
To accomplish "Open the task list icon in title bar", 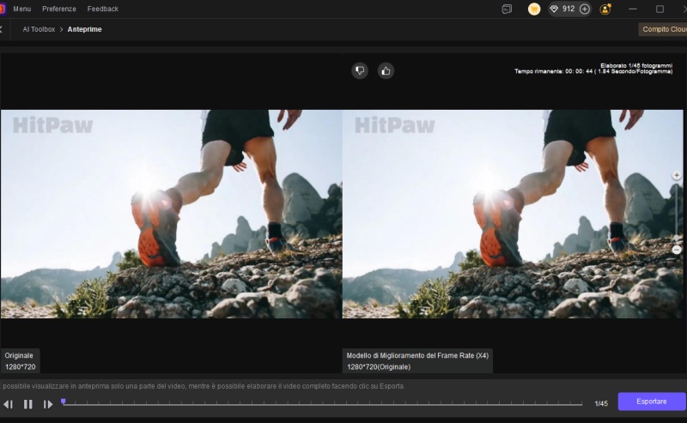I will click(507, 9).
